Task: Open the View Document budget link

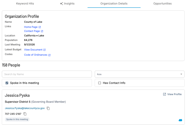Action: [33, 50]
